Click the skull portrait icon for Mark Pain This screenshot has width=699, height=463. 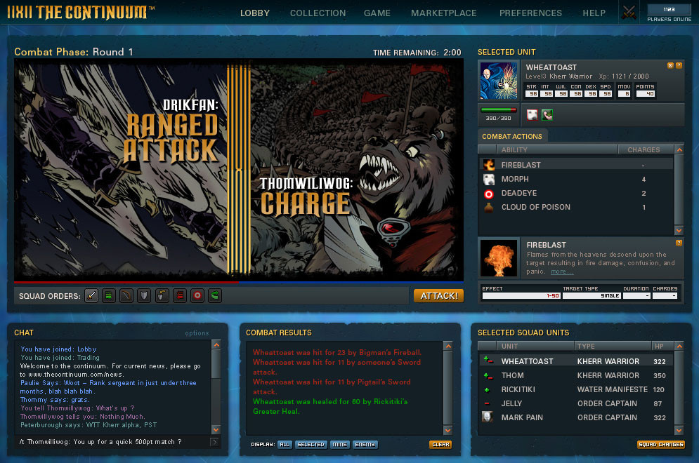coord(488,417)
